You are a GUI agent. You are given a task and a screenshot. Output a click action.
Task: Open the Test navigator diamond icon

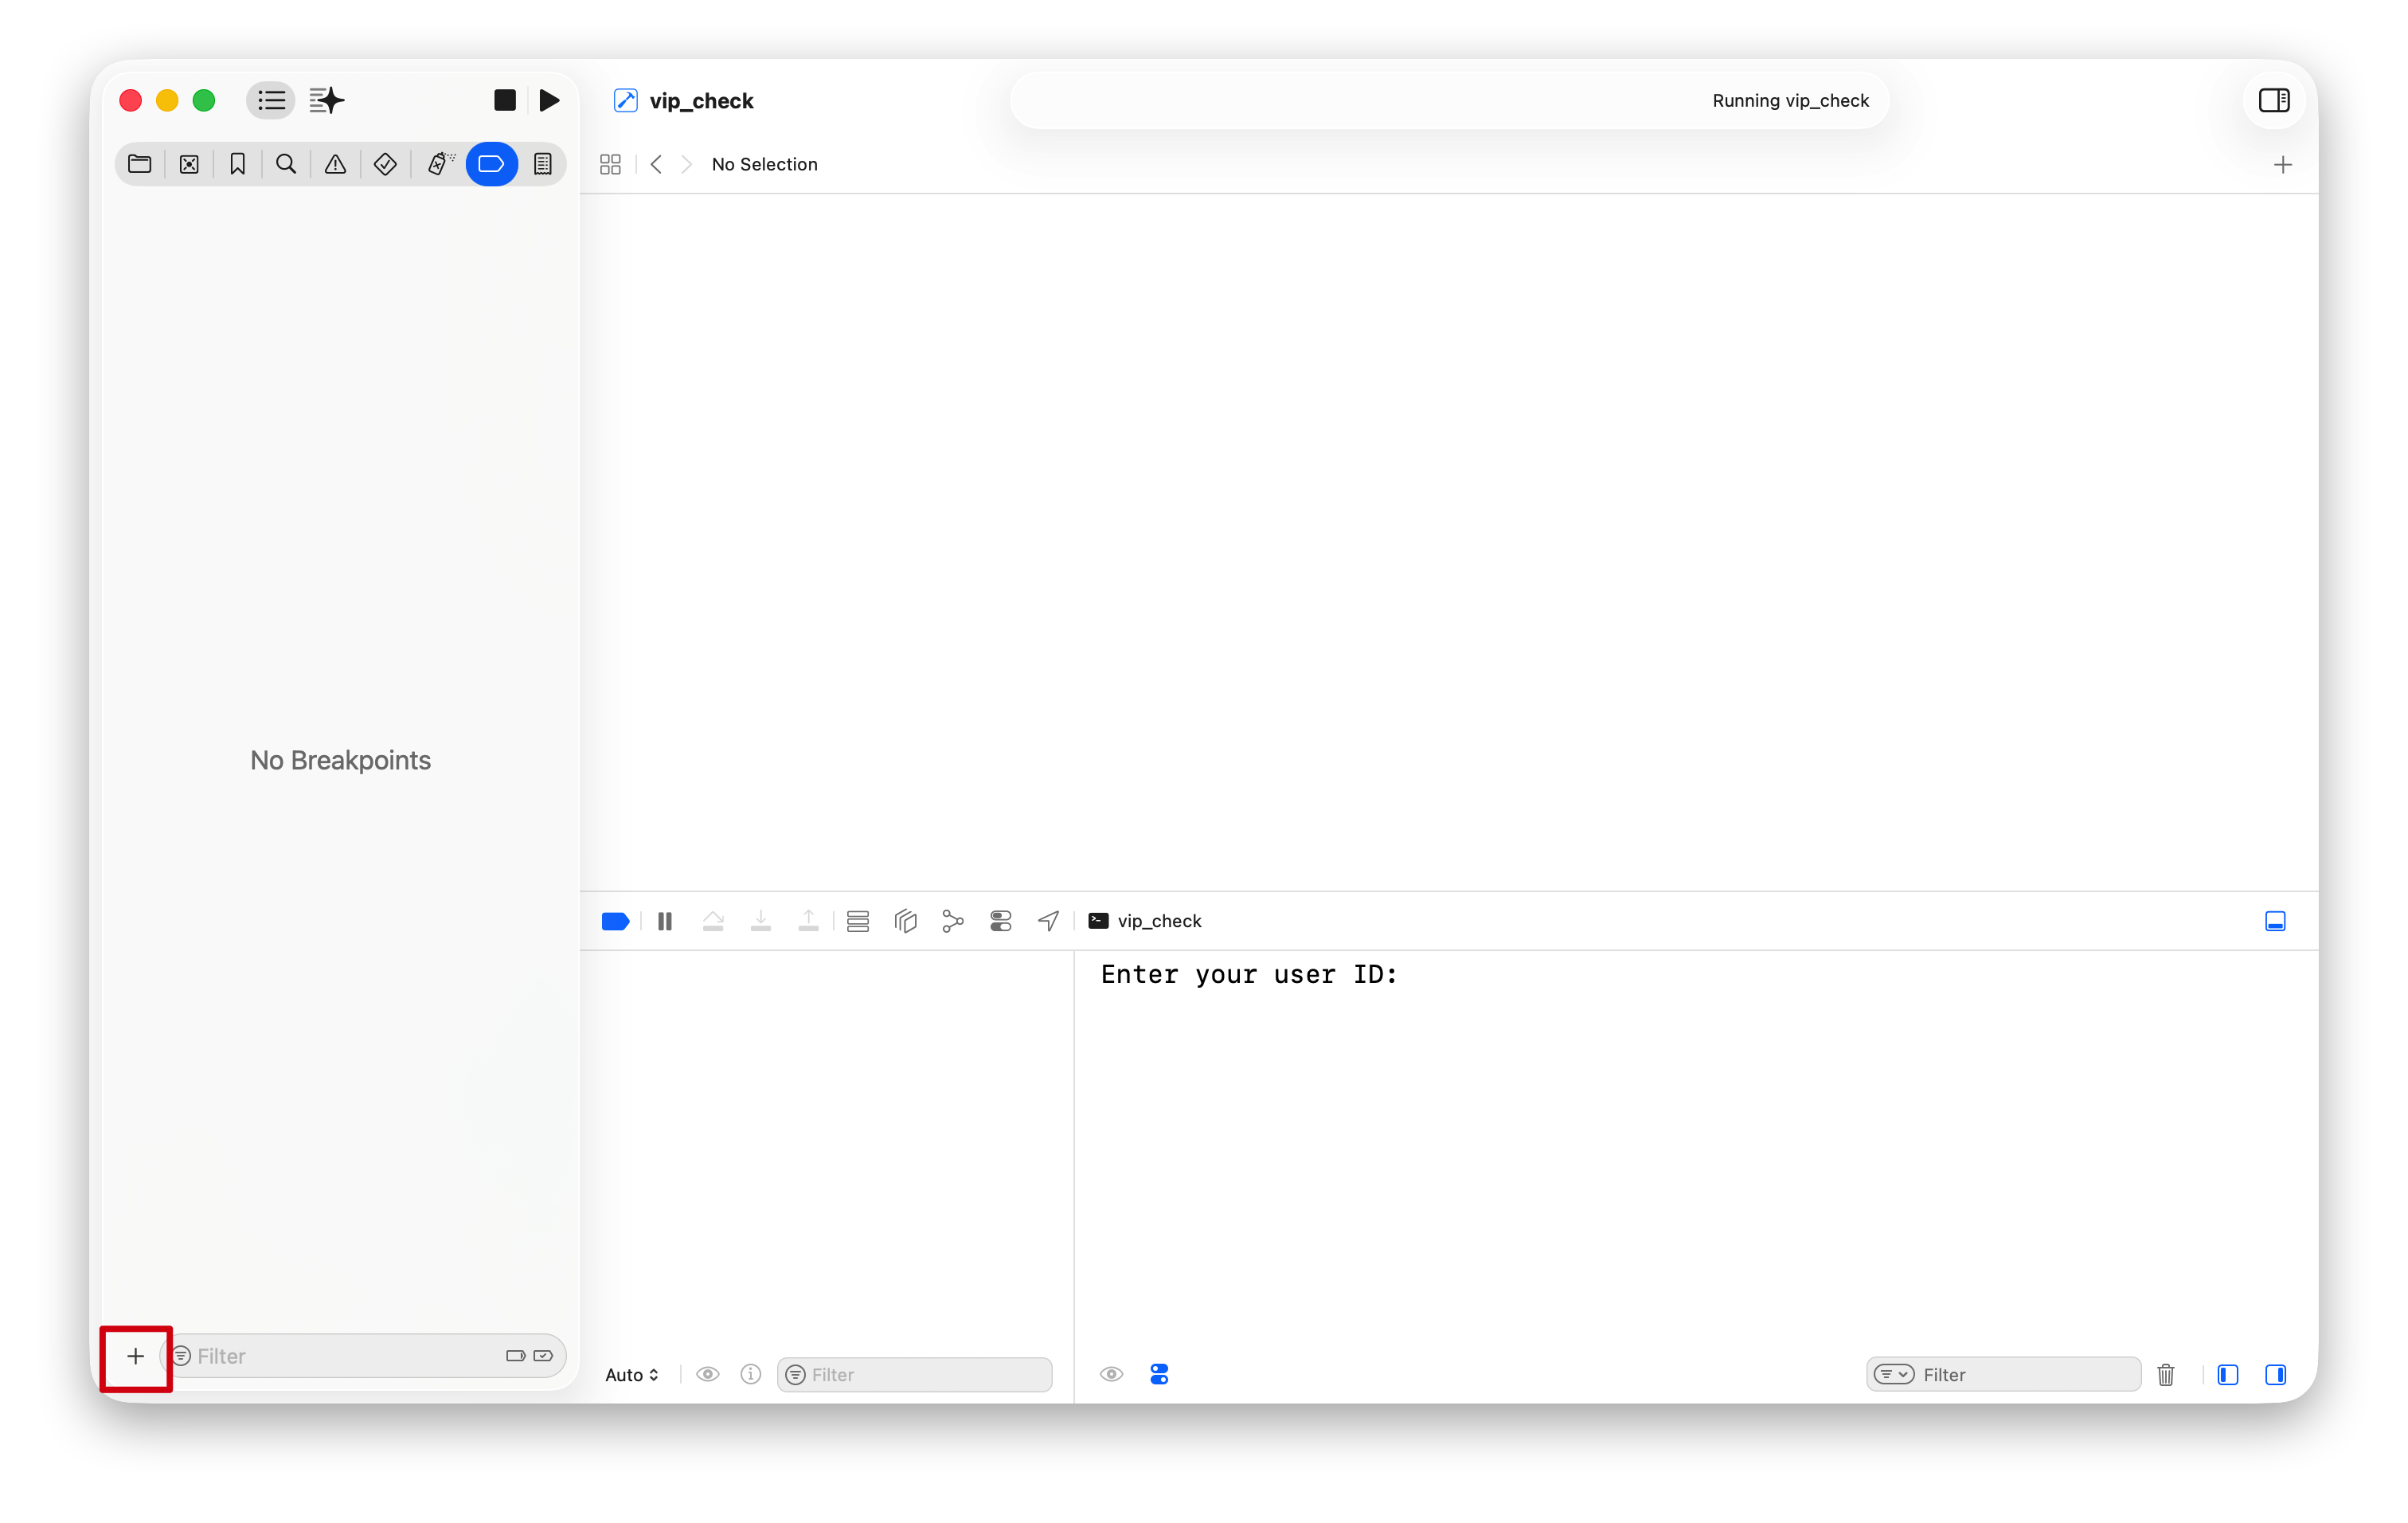click(385, 164)
